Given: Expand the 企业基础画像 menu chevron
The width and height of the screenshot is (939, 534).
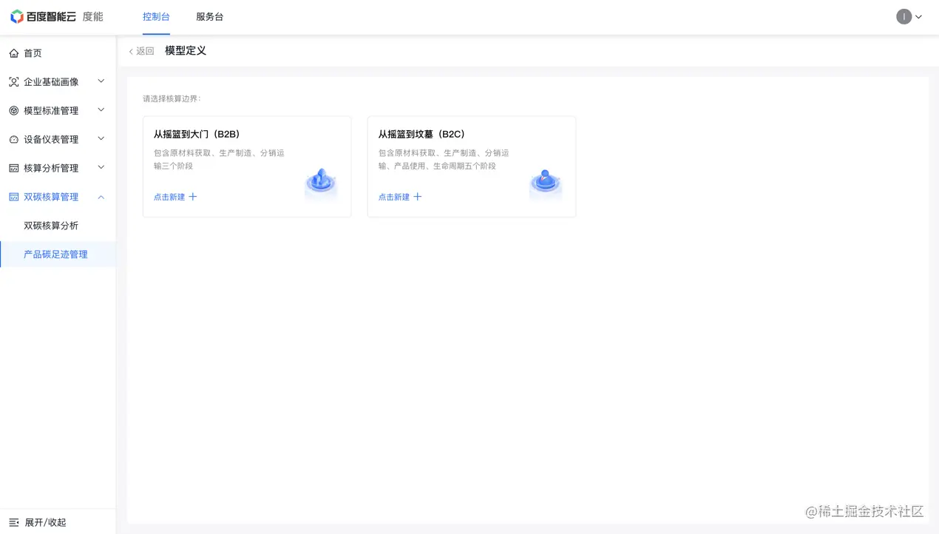Looking at the screenshot, I should click(101, 81).
